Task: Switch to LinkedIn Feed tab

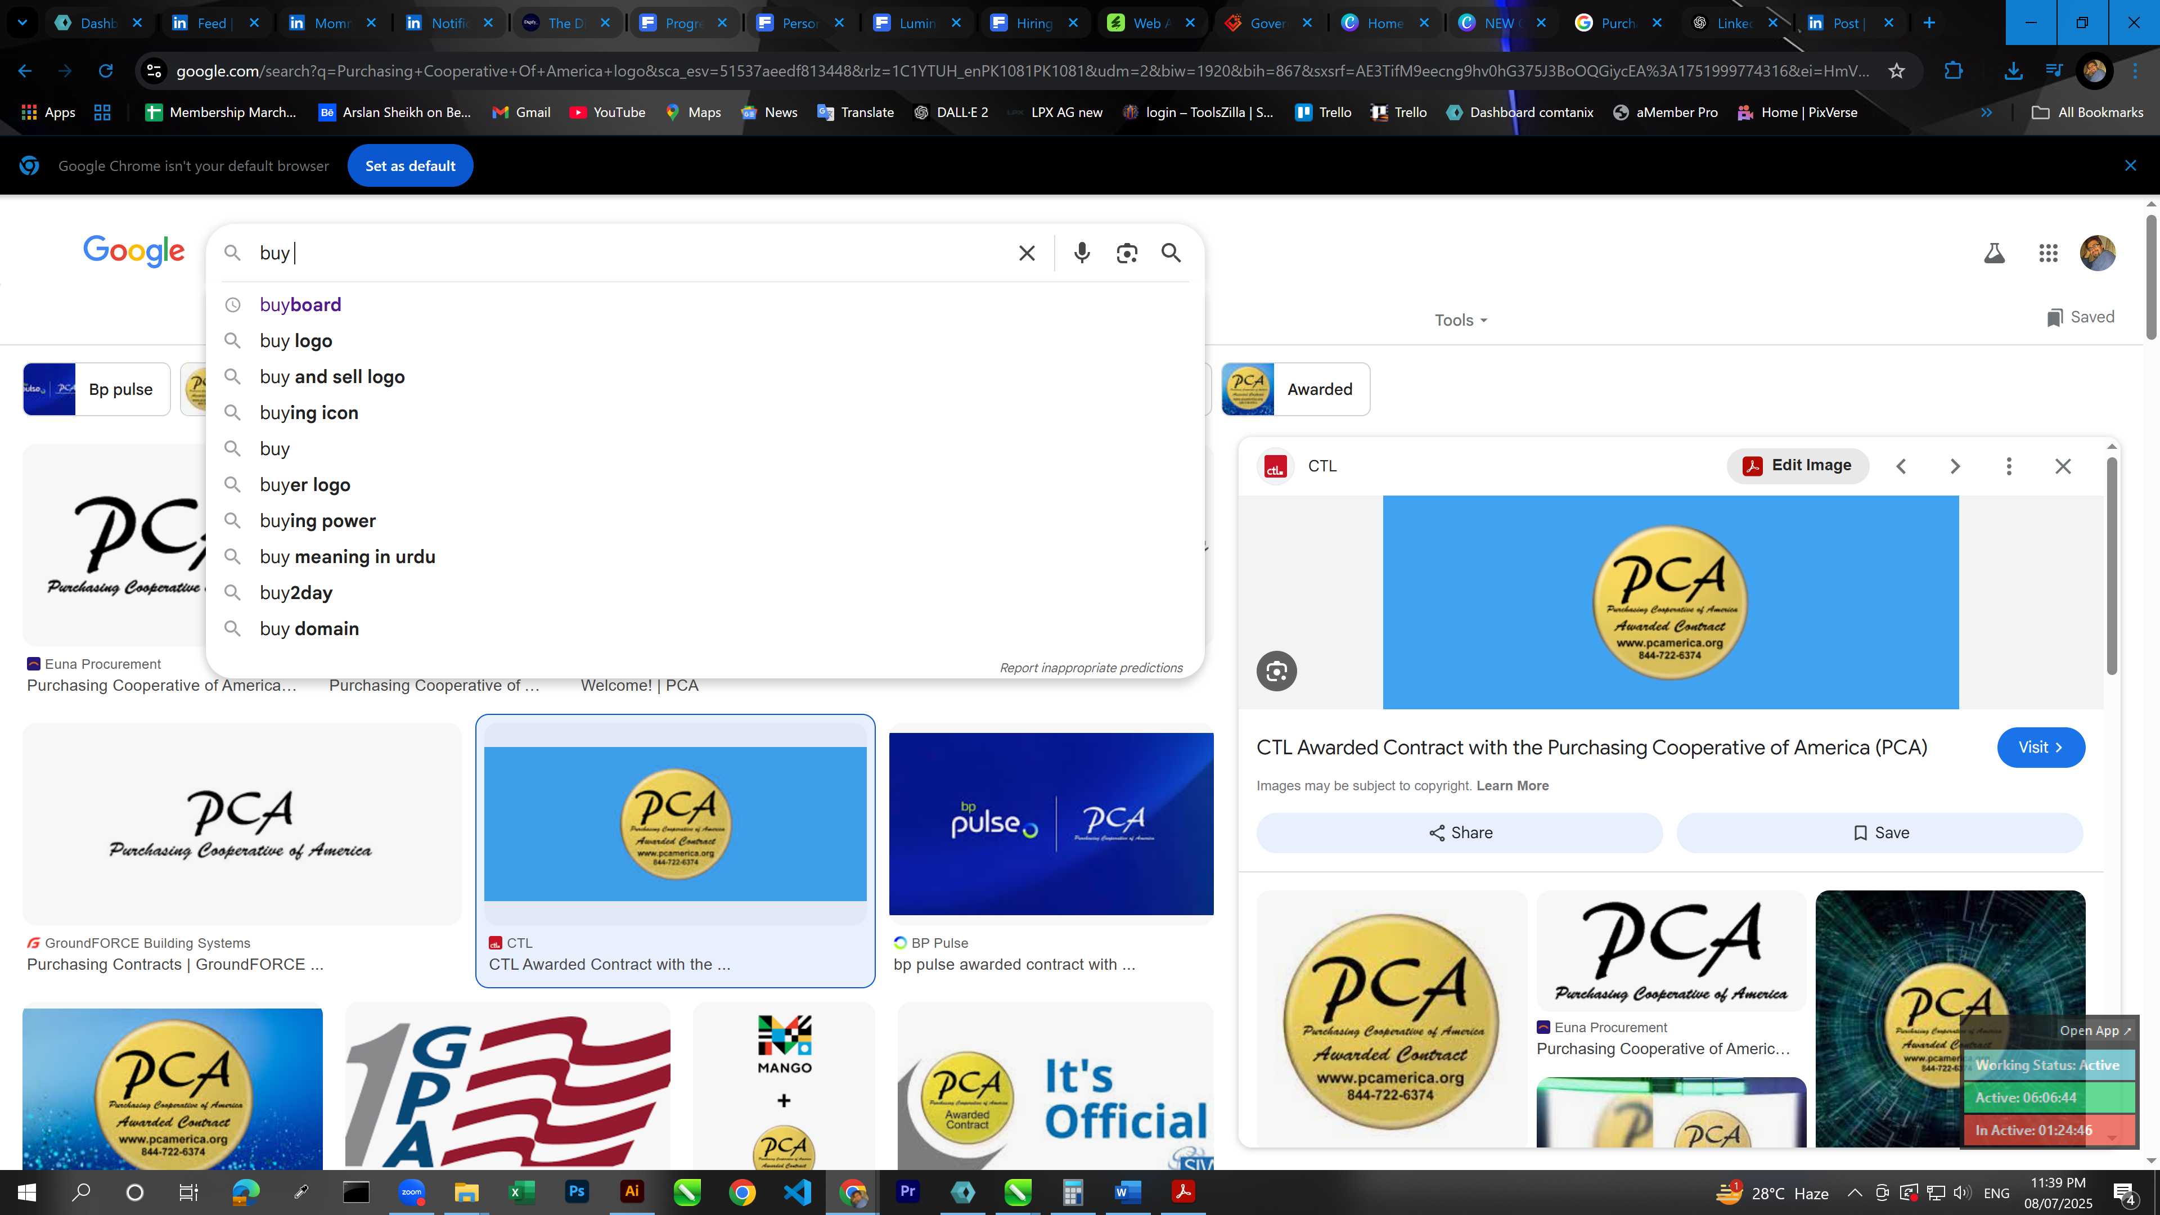Action: (211, 22)
